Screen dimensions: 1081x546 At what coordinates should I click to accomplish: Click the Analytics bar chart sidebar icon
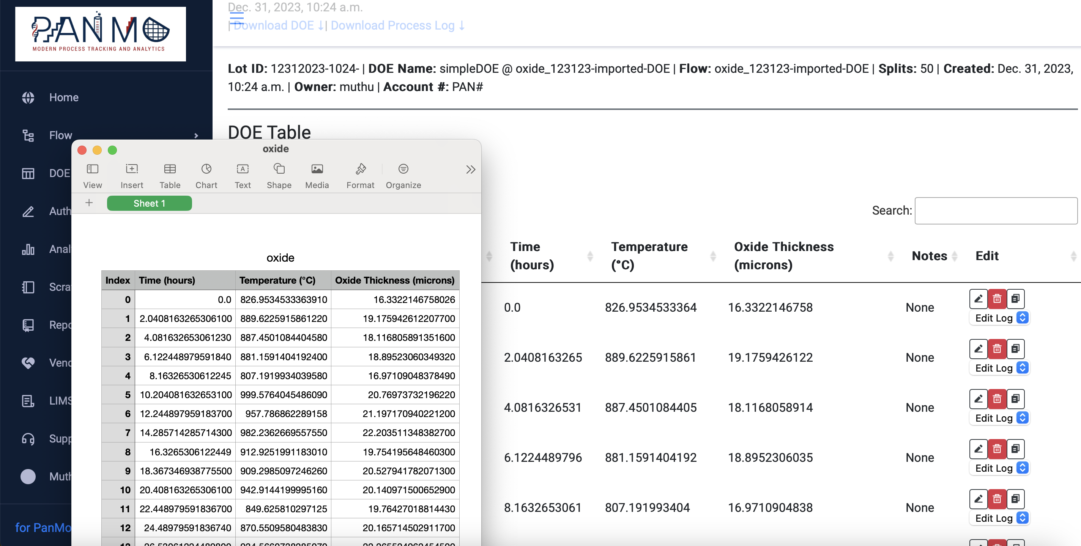coord(28,249)
